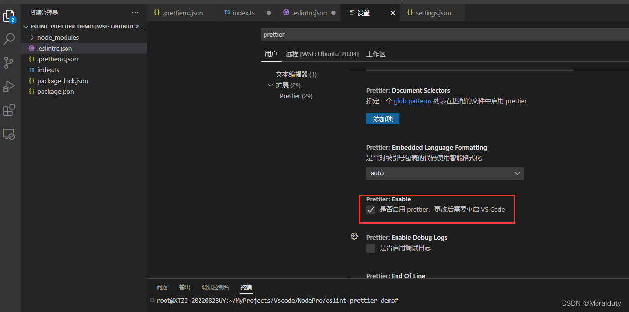Switch to the .prettierrc.json tab
Image resolution: width=629 pixels, height=312 pixels.
(182, 12)
